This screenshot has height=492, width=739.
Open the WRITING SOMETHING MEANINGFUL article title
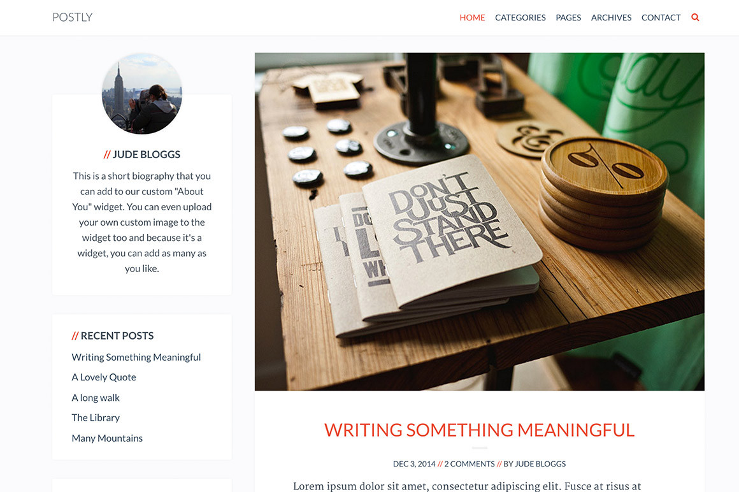click(479, 430)
